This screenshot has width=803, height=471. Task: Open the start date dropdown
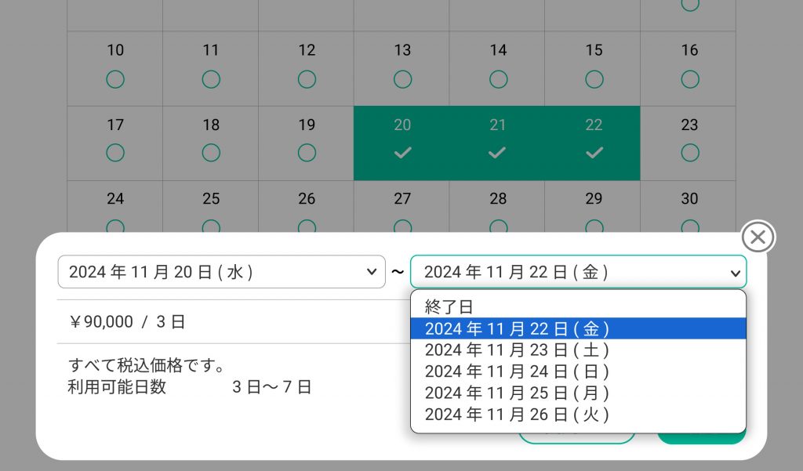pos(221,272)
